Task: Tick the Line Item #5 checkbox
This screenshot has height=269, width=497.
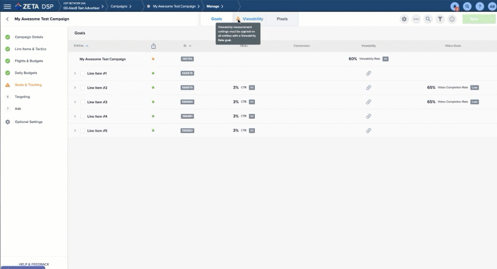Action: tap(83, 130)
